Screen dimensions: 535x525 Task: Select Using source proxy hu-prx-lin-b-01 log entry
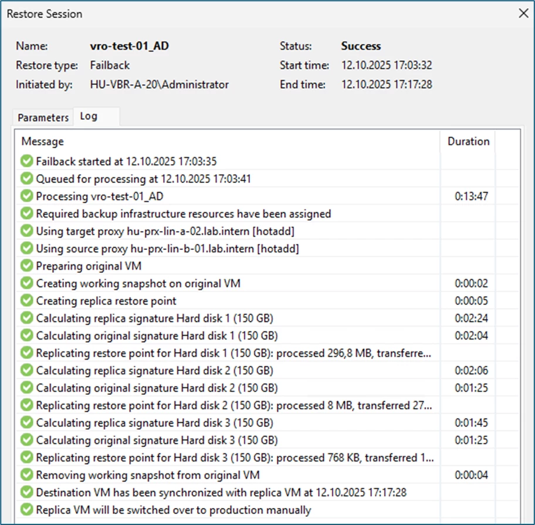tap(167, 249)
